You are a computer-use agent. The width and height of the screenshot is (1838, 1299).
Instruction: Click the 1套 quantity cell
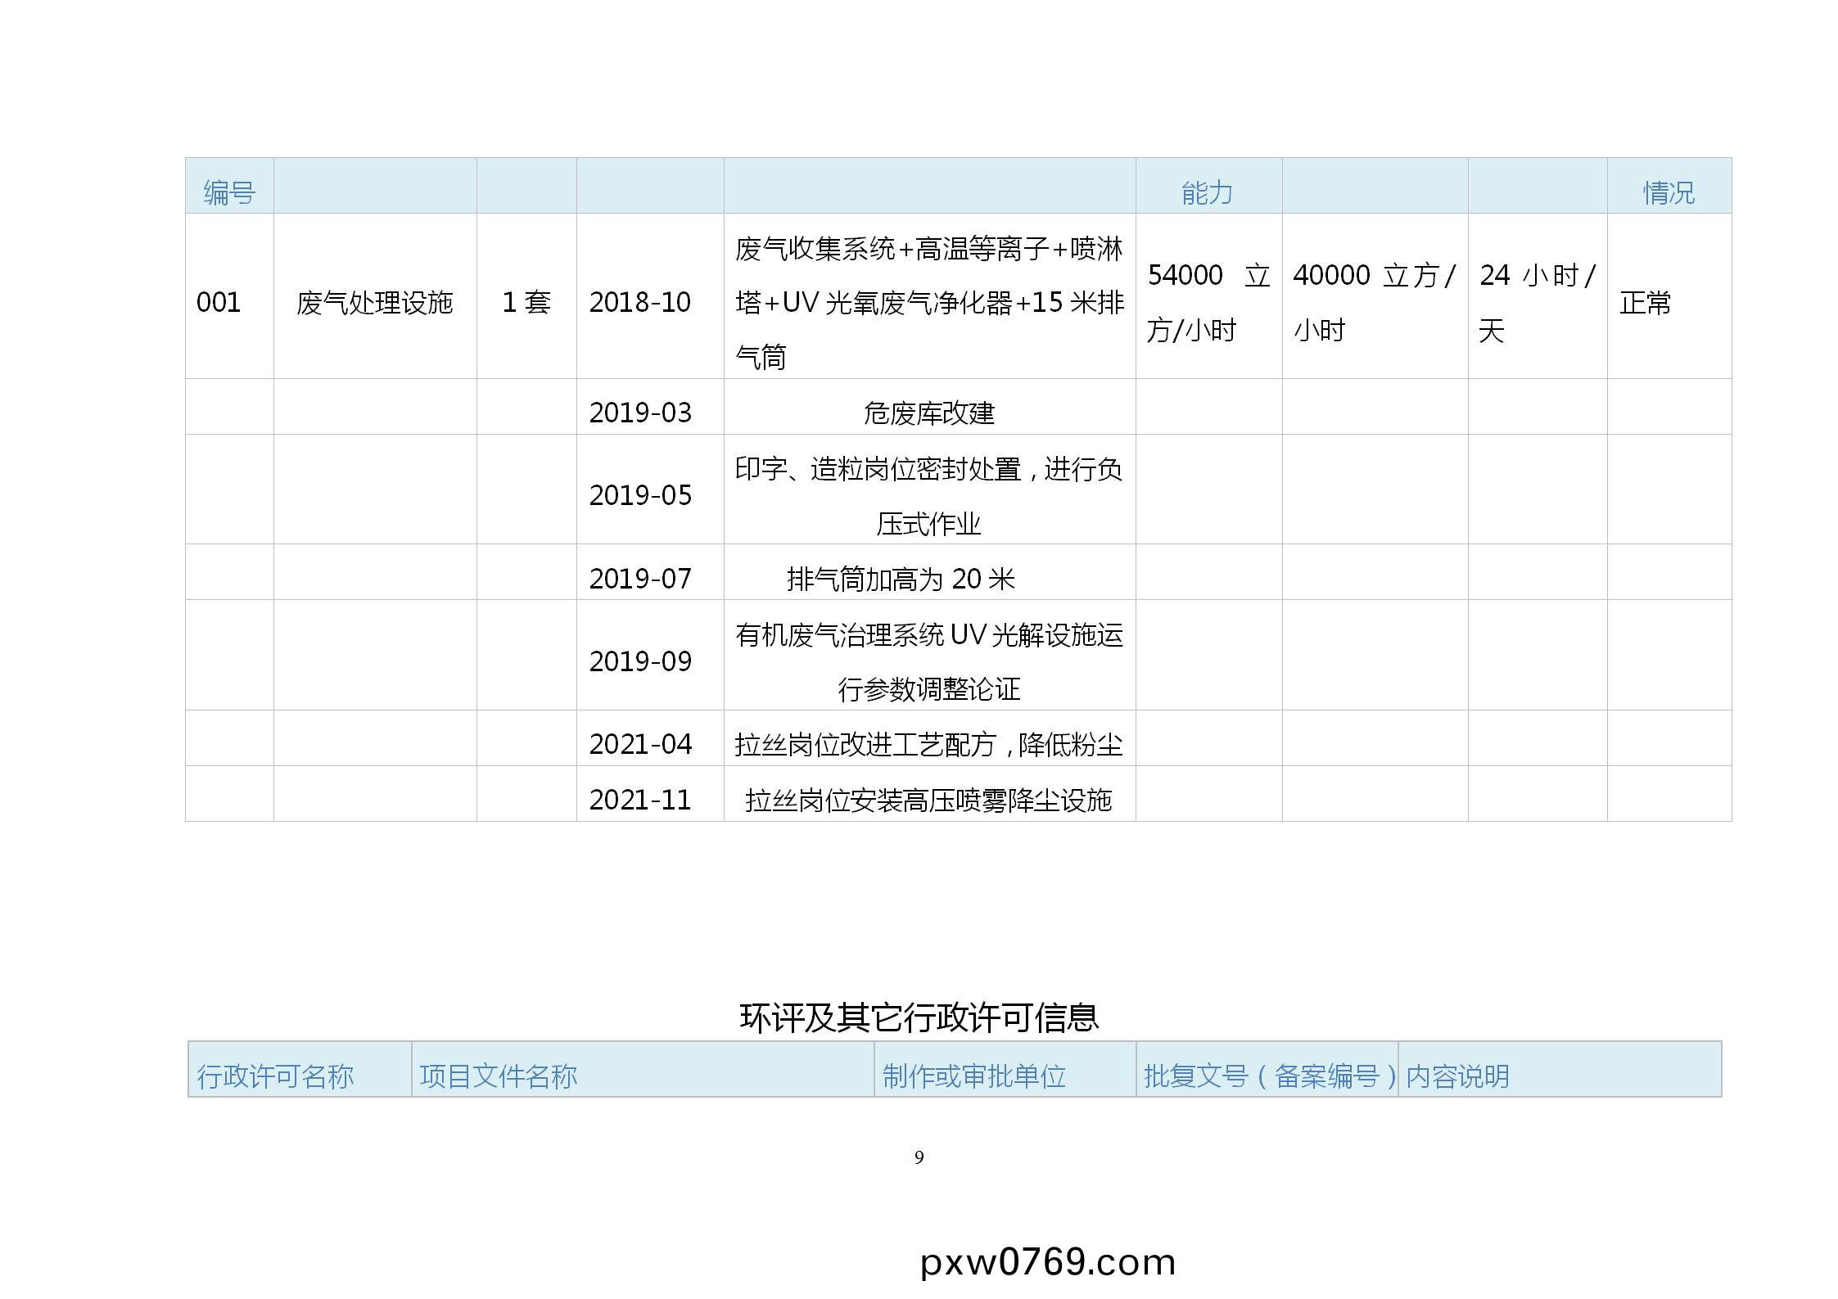(x=526, y=302)
